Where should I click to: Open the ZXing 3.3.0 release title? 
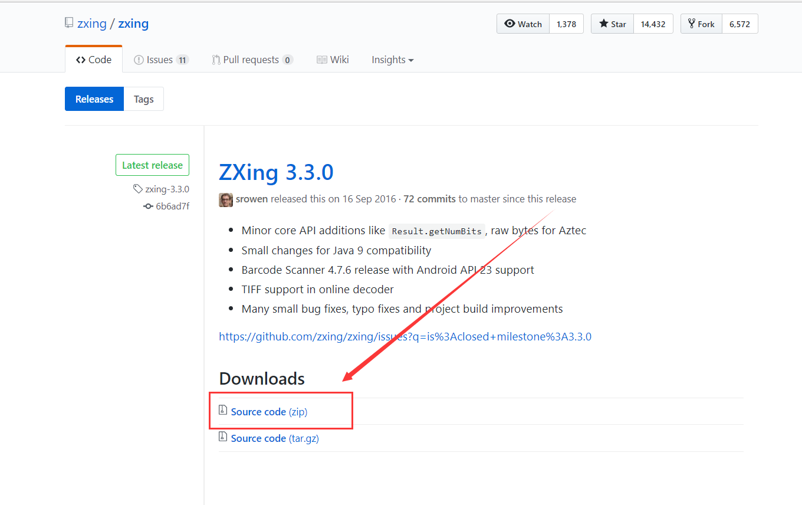click(x=276, y=172)
